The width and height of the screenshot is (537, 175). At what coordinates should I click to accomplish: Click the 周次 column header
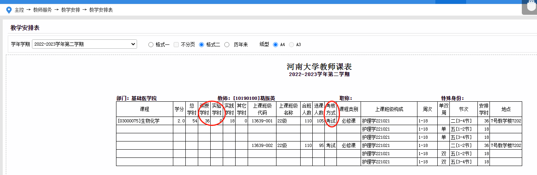(427, 109)
